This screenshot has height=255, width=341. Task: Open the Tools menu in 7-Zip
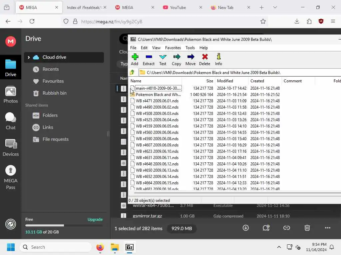point(190,48)
